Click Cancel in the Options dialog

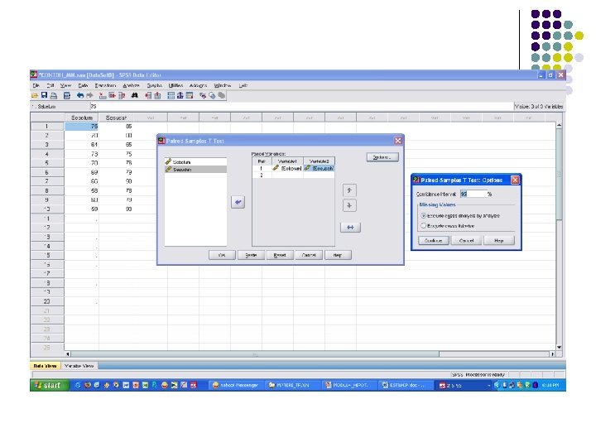(466, 240)
